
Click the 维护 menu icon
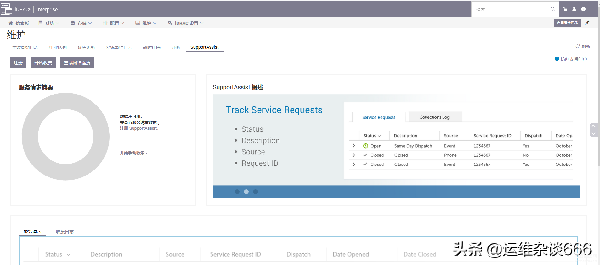[x=138, y=23]
